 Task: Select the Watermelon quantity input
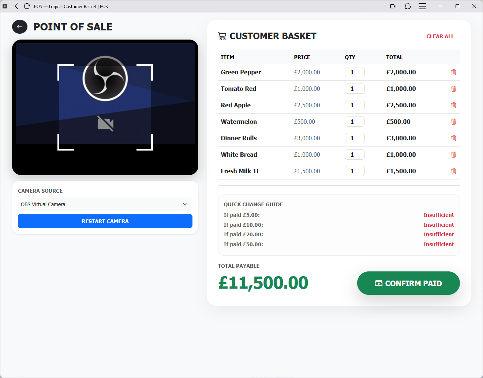(354, 122)
